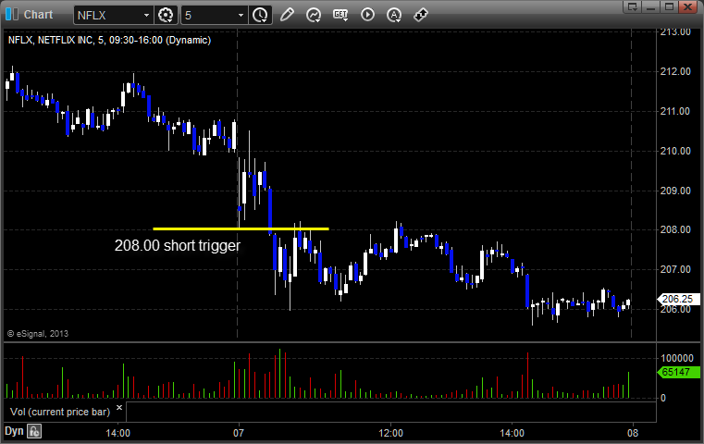
Task: Expand the NFLX symbol dropdown
Action: point(146,16)
